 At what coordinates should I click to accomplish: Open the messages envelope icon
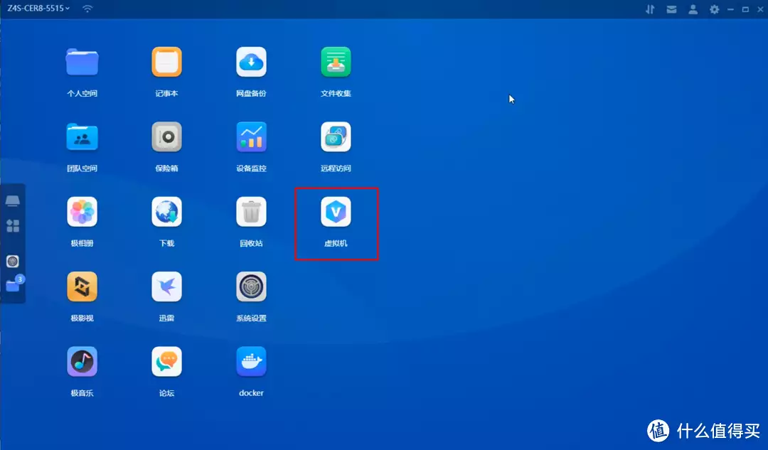tap(671, 9)
